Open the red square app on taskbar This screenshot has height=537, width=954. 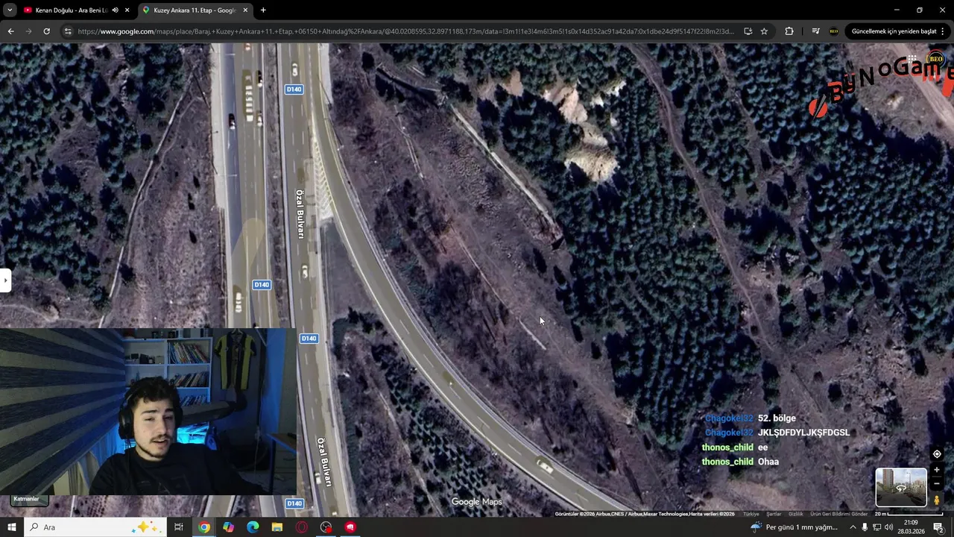(x=350, y=527)
